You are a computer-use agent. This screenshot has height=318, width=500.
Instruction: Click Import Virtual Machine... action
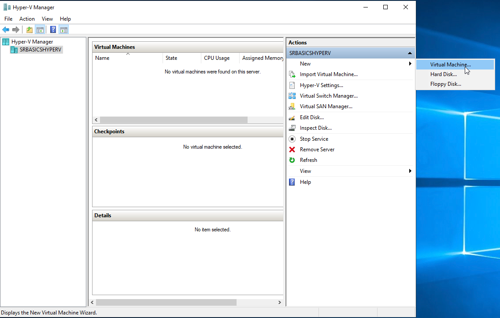pyautogui.click(x=329, y=74)
